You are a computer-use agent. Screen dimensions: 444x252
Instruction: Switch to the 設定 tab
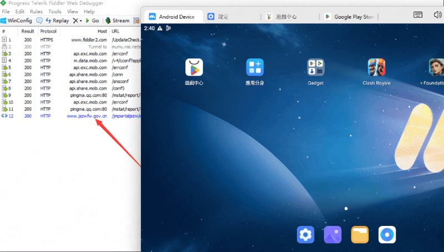click(232, 17)
